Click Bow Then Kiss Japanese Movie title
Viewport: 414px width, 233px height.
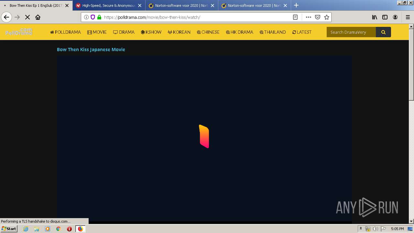click(x=91, y=50)
